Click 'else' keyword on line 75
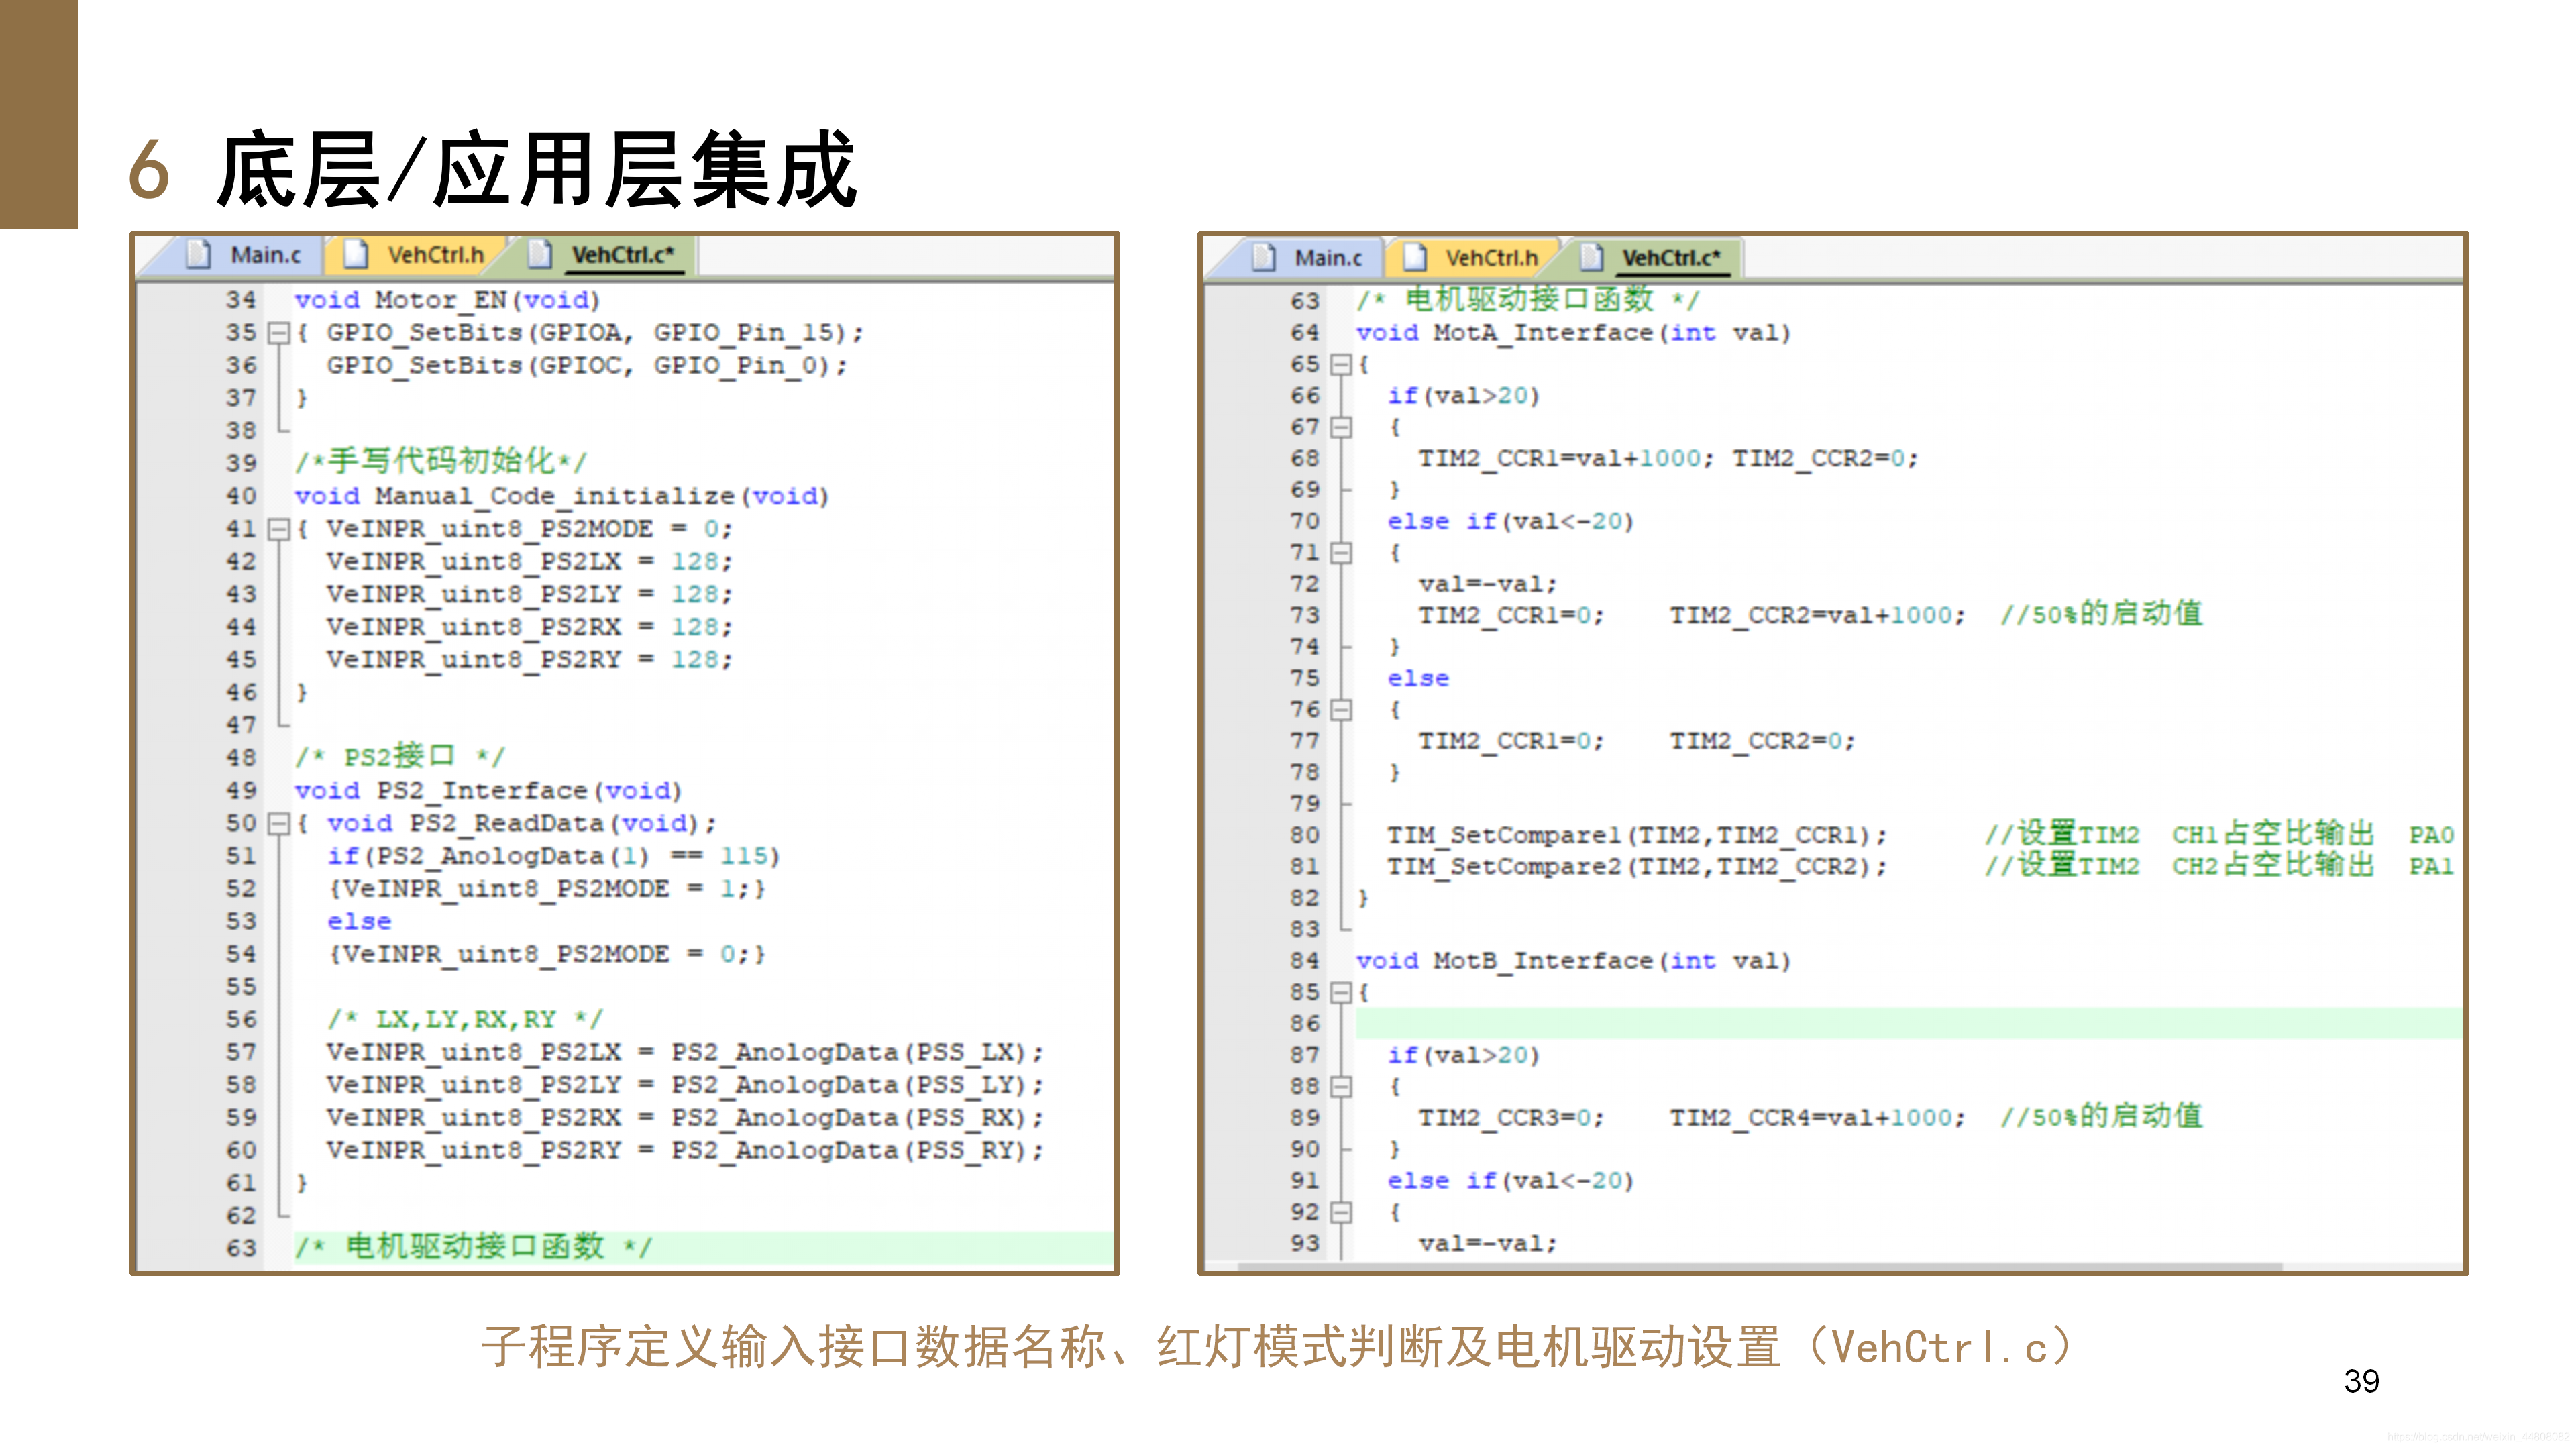The image size is (2576, 1449). (1418, 678)
